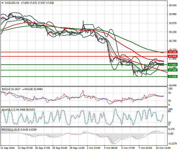Select the 17.603 green price level label
The width and height of the screenshot is (178, 151).
(x=173, y=65)
